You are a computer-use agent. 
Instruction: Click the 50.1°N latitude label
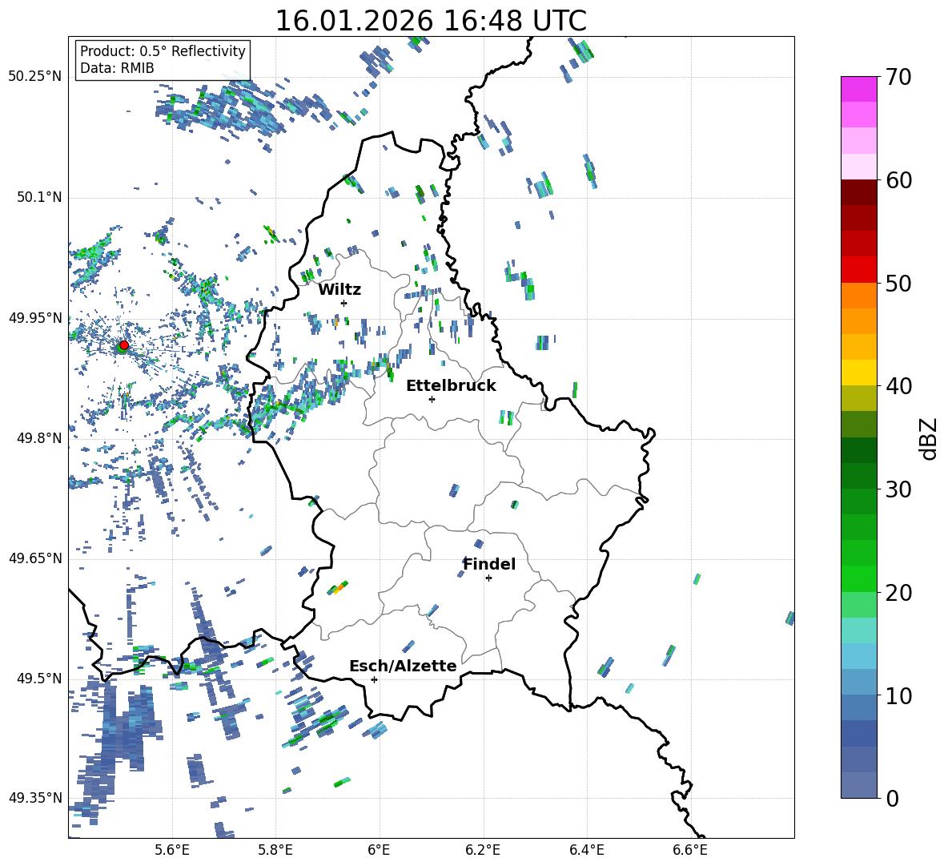pos(39,198)
